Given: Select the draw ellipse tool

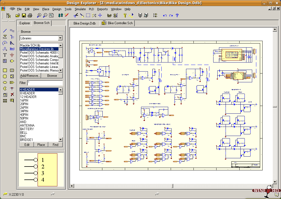Looking at the screenshot, I should pos(5,83).
